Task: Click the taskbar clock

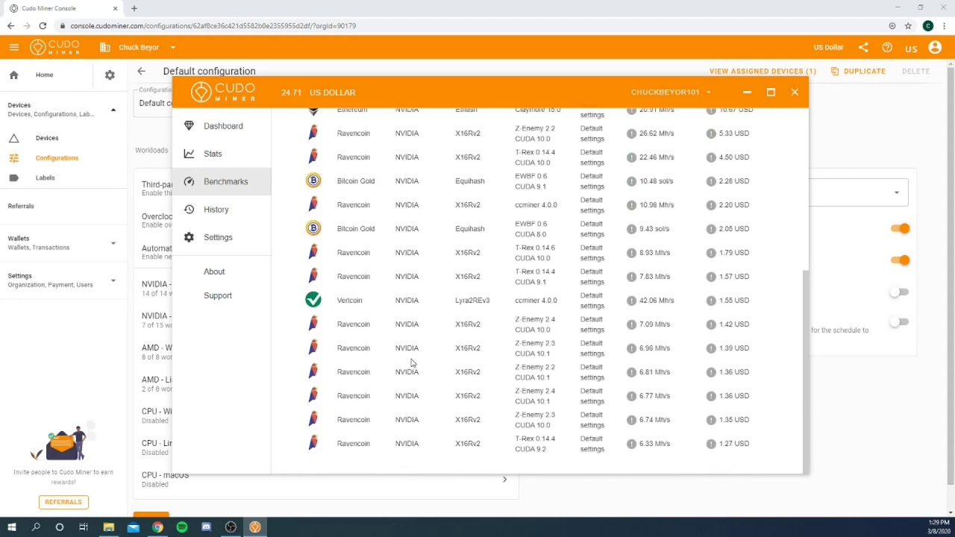Action: tap(939, 527)
